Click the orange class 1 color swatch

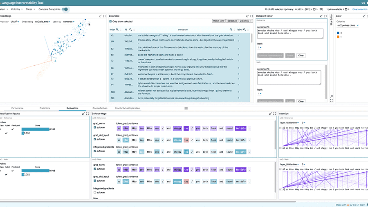coord(338,37)
